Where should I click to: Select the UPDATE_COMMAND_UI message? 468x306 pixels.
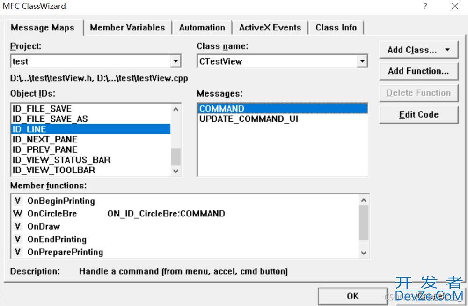tap(282, 119)
